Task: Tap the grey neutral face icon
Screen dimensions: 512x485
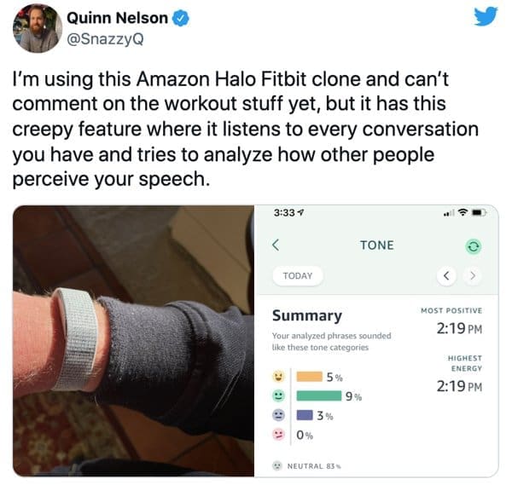Action: click(277, 465)
